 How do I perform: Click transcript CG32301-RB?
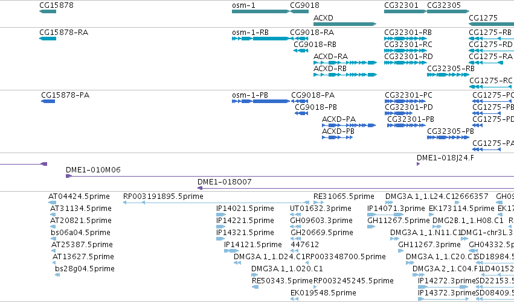[408, 33]
